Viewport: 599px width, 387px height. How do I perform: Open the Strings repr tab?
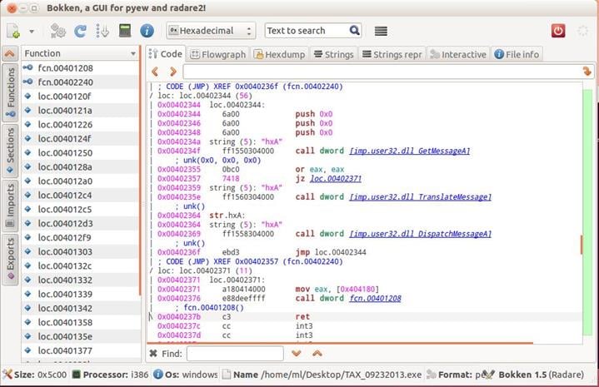[392, 54]
